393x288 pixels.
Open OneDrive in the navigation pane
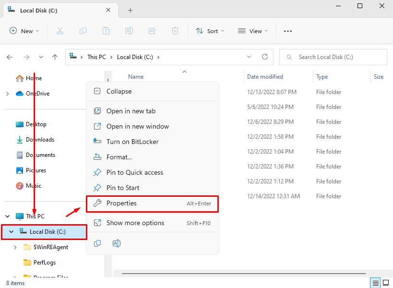tap(37, 94)
